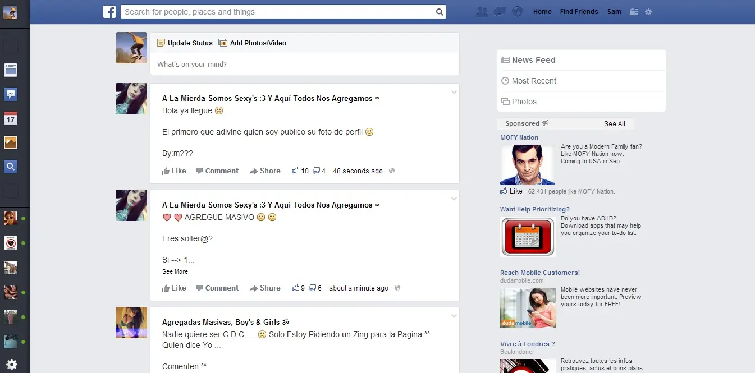Open messages icon in top bar

500,11
